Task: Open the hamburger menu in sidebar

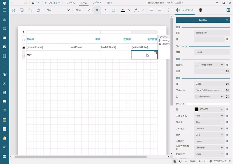Action: point(4,10)
